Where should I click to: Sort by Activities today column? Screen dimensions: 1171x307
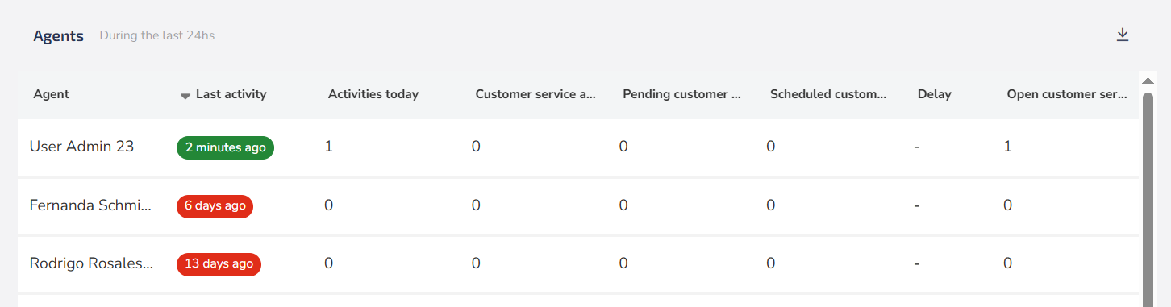coord(373,94)
